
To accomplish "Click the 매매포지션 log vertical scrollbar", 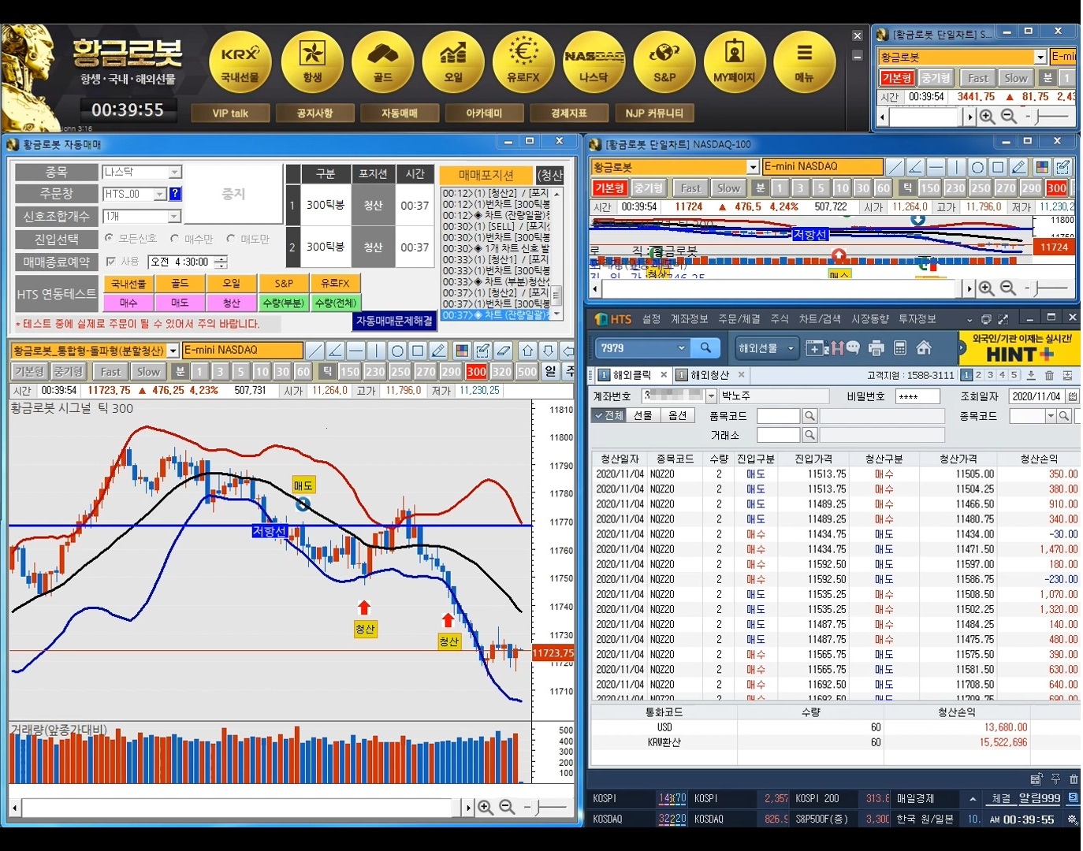I will [x=557, y=253].
